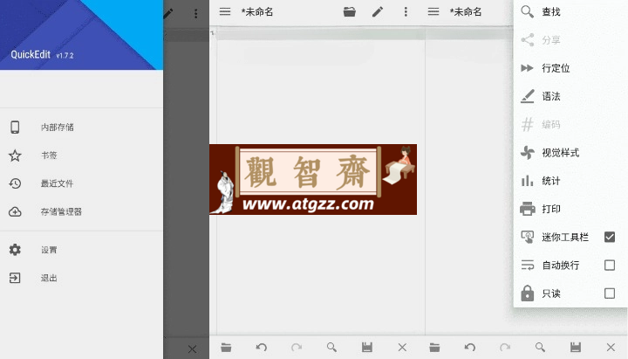Choose 退出 to exit QuickEdit
Image resolution: width=628 pixels, height=359 pixels.
(81, 278)
